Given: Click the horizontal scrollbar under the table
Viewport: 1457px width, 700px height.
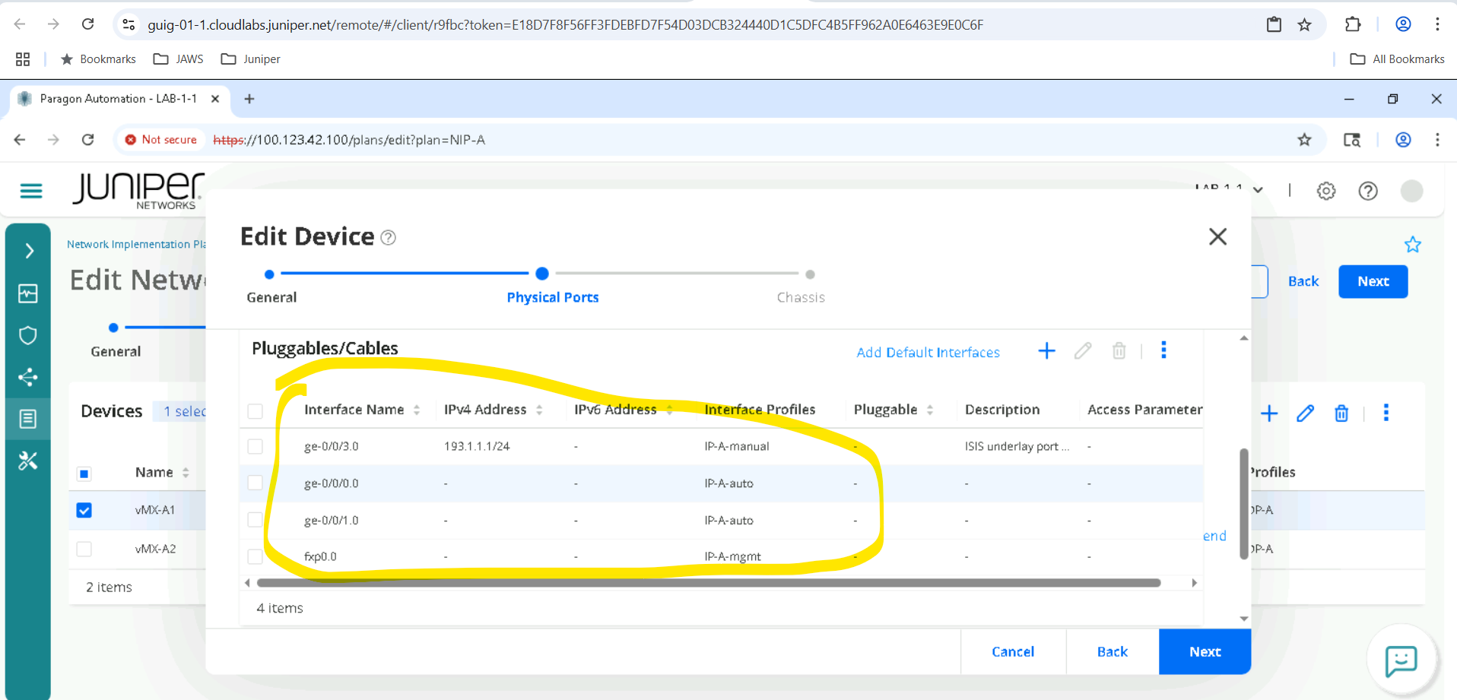Looking at the screenshot, I should pos(707,583).
